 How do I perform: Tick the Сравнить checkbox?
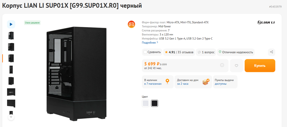[145, 52]
